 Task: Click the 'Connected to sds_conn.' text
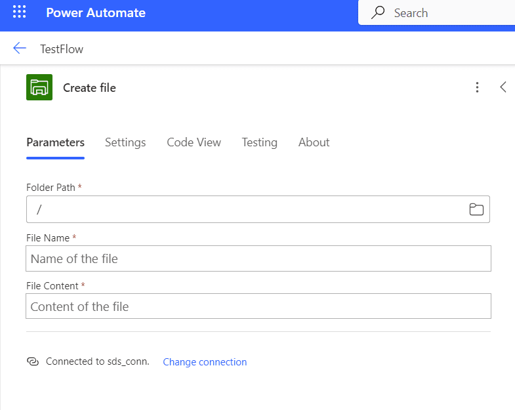[98, 361]
